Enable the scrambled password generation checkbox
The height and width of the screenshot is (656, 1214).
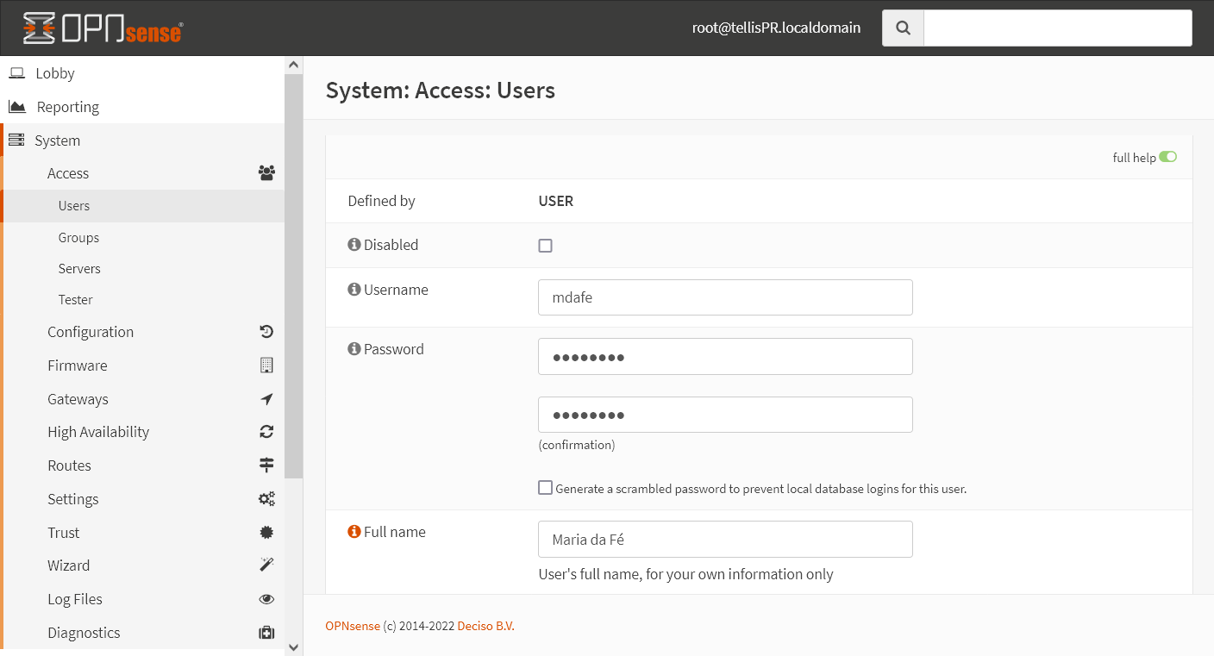[545, 488]
